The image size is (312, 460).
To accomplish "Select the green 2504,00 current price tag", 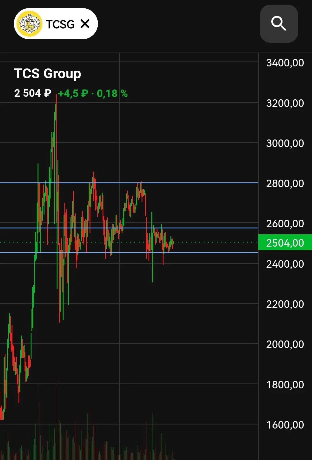I will point(285,242).
